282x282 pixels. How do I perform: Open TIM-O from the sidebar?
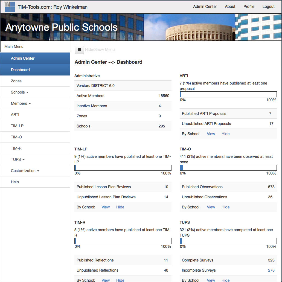pyautogui.click(x=35, y=137)
